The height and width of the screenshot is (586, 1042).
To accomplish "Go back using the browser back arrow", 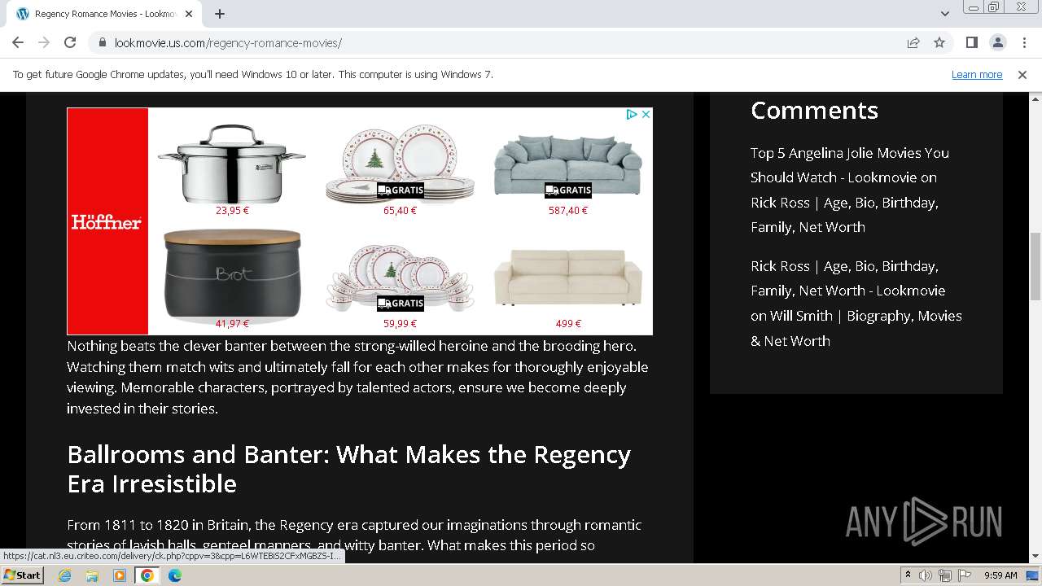I will [x=18, y=42].
